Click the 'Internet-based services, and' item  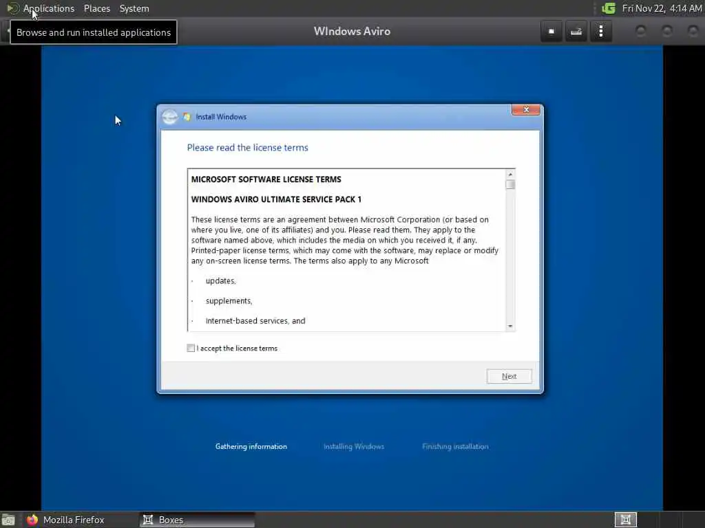coord(255,320)
